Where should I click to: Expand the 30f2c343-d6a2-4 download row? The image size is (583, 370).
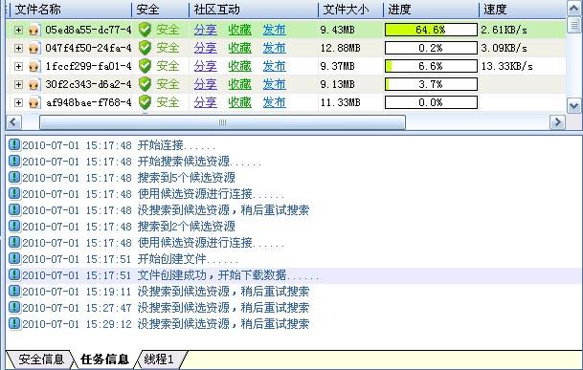click(18, 84)
